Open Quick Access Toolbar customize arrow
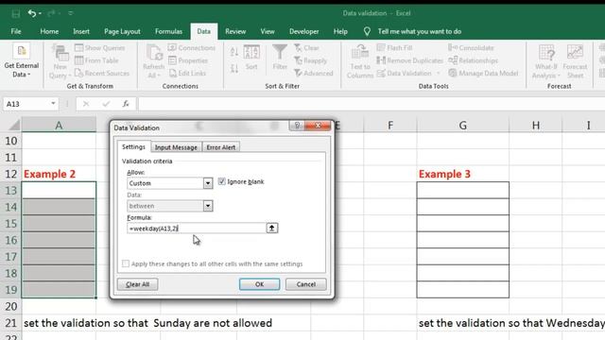The width and height of the screenshot is (605, 340). point(71,13)
